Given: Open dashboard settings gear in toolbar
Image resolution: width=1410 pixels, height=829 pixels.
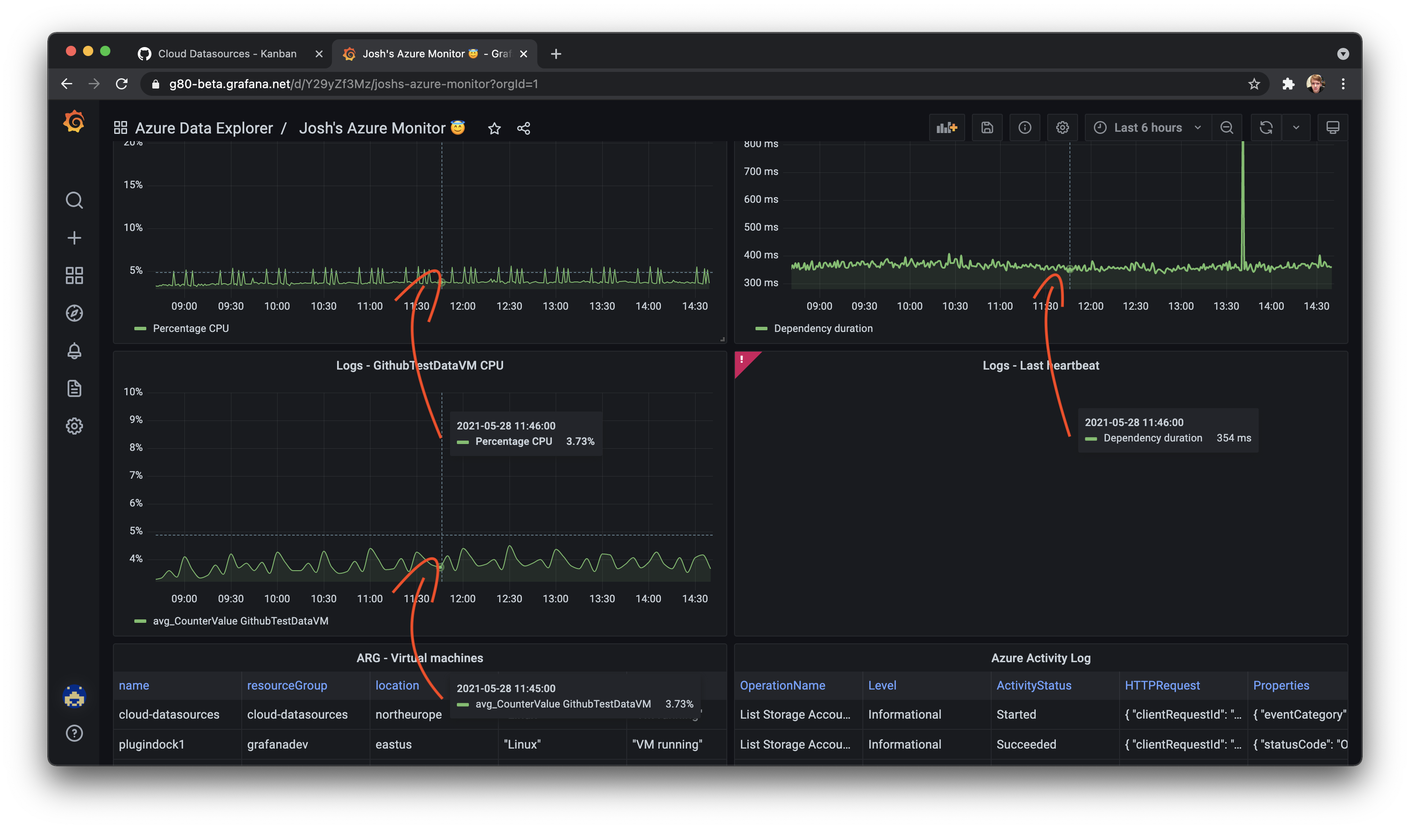Looking at the screenshot, I should (x=1062, y=128).
